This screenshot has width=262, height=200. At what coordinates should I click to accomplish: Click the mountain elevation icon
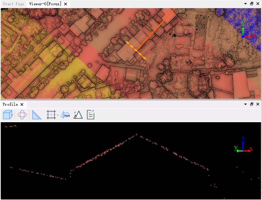pos(78,115)
